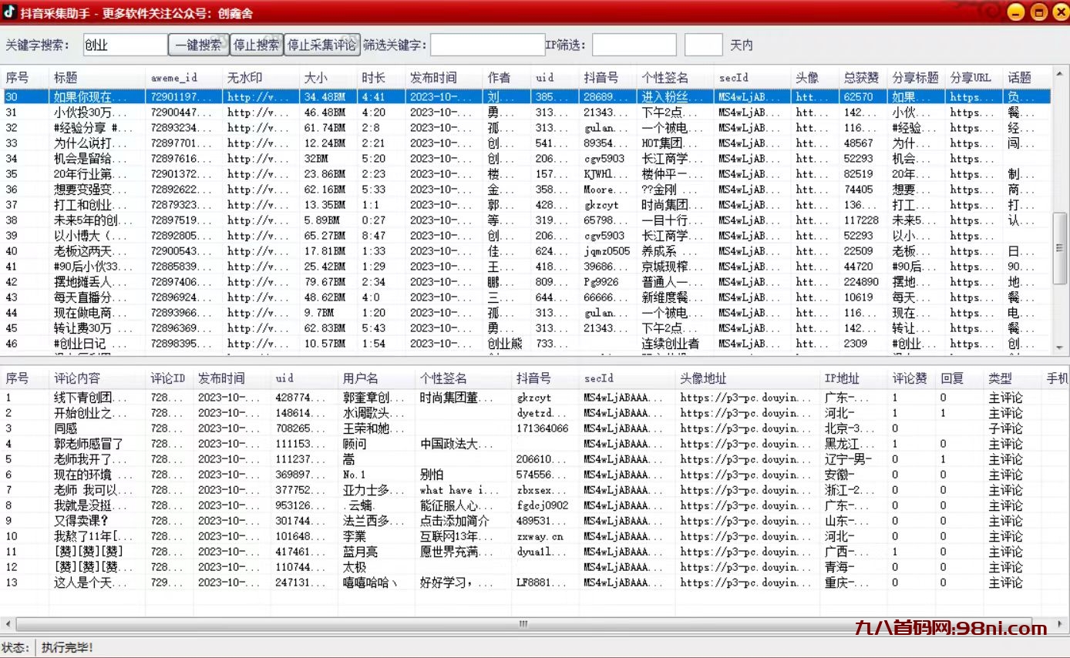Select video row 20年行业第
Image resolution: width=1070 pixels, height=658 pixels.
pyautogui.click(x=526, y=174)
